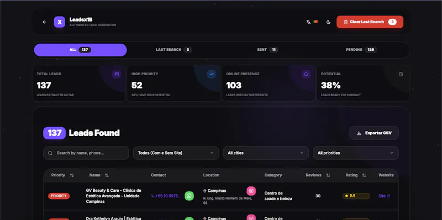
Task: Toggle dark mode with the moon icon
Action: pyautogui.click(x=328, y=22)
